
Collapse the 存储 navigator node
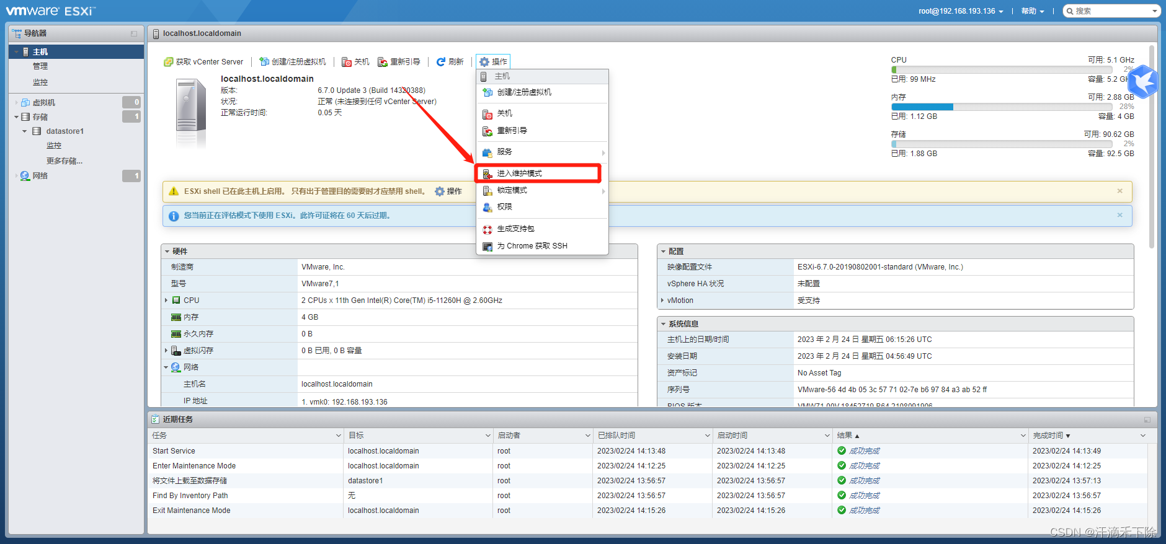coord(16,117)
